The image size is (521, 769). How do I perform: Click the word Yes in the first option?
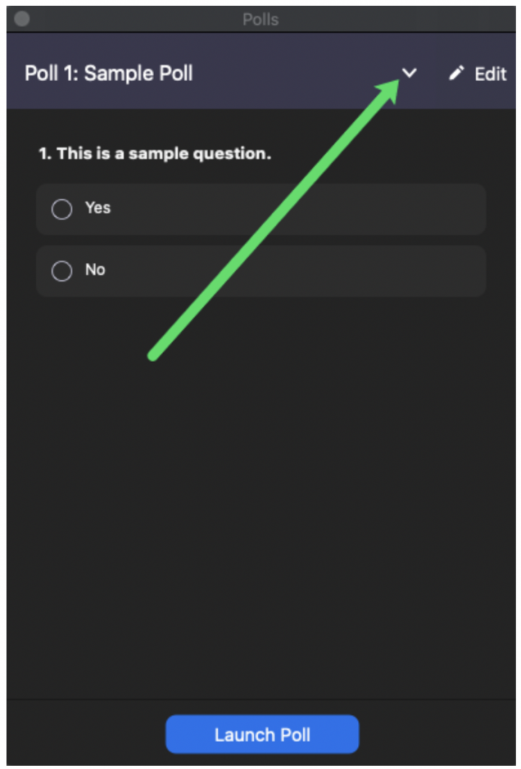[x=98, y=208]
